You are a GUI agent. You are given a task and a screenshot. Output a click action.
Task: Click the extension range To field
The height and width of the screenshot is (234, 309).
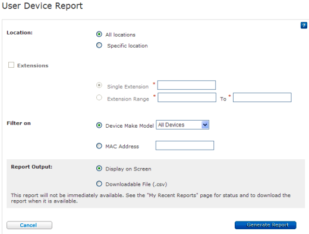pos(262,97)
